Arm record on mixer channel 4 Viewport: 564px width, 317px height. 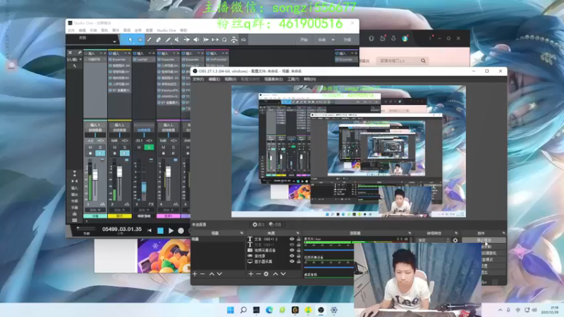pyautogui.click(x=164, y=154)
